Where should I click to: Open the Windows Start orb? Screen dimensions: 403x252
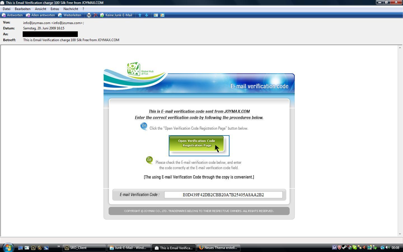(8, 248)
